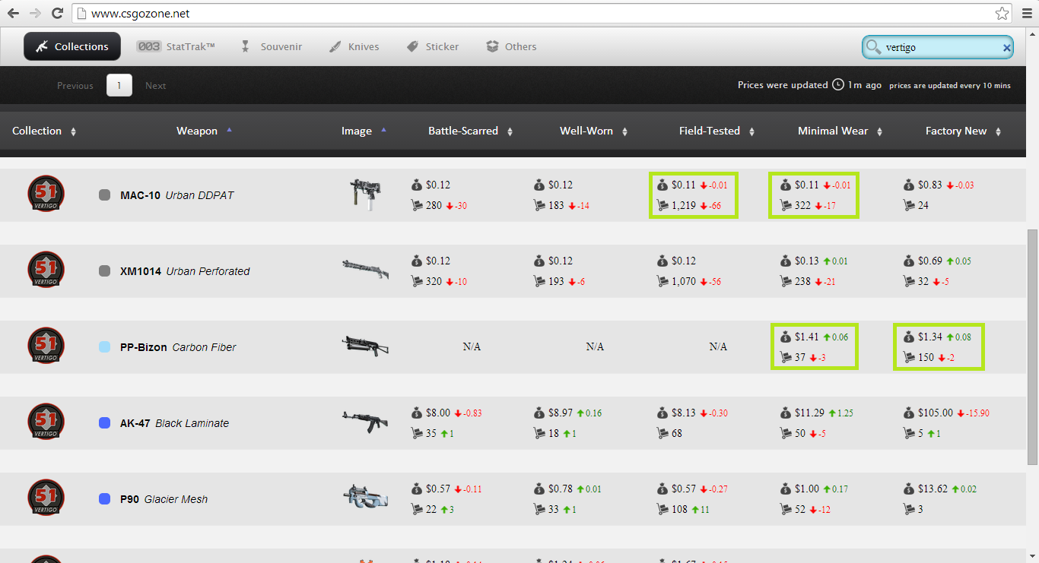
Task: Click the blue rarity swatch beside P90
Action: (x=105, y=498)
